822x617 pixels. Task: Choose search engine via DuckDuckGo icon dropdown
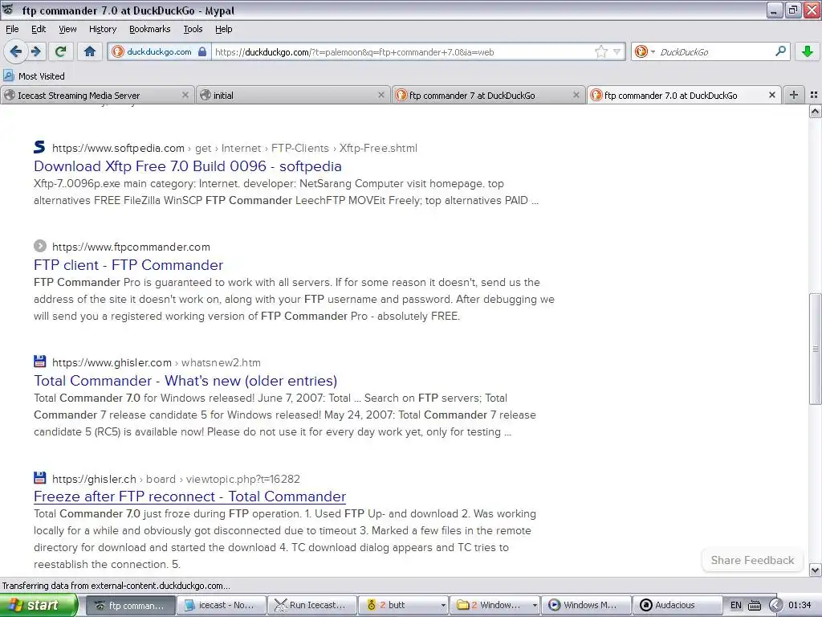[x=645, y=51]
